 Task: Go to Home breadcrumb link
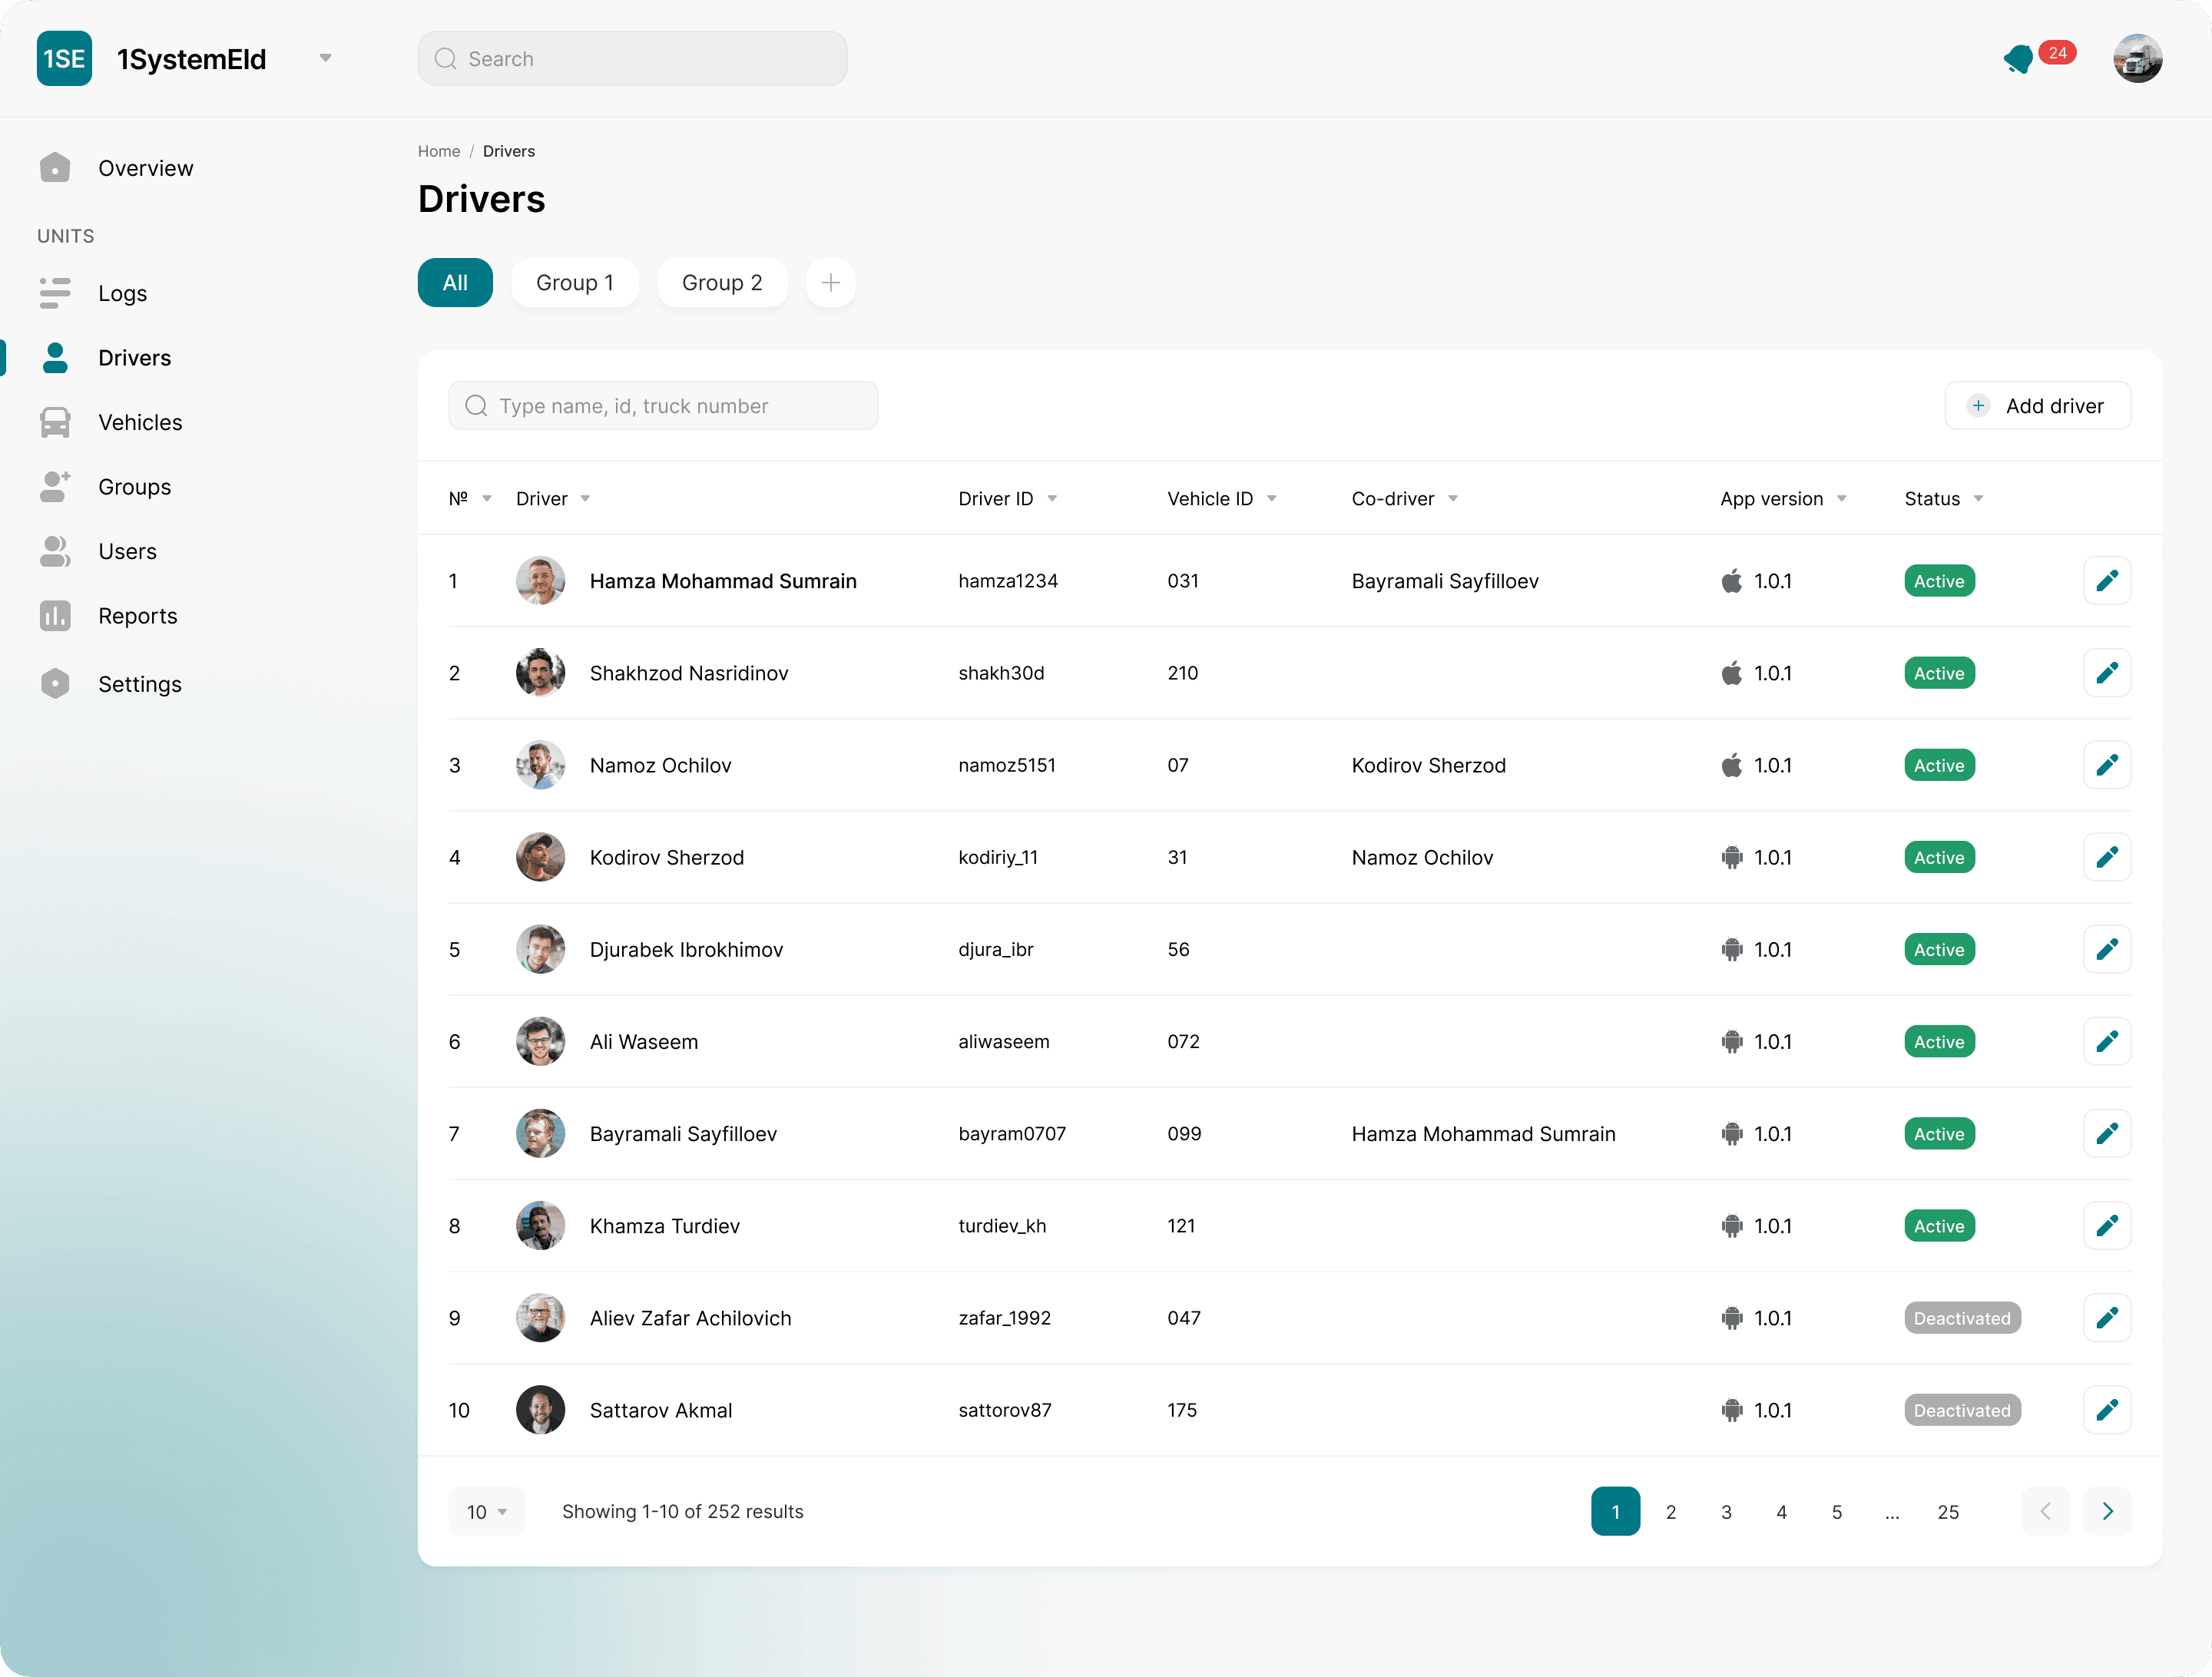[x=439, y=151]
